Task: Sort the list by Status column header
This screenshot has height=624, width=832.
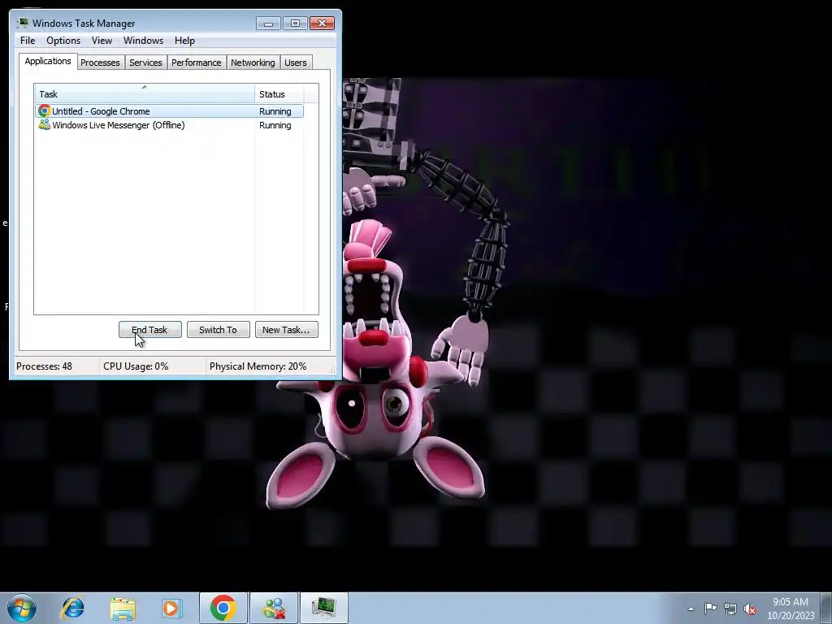Action: pyautogui.click(x=279, y=94)
